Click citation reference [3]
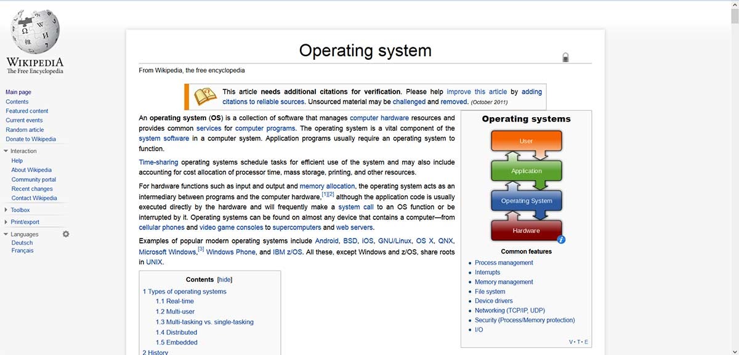 [201, 249]
